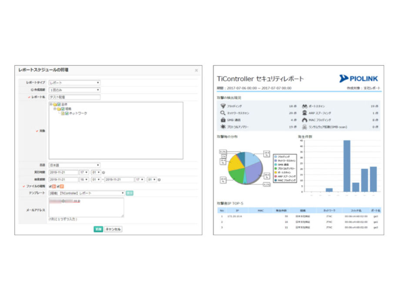Click the purple pie chart slice

[253, 171]
